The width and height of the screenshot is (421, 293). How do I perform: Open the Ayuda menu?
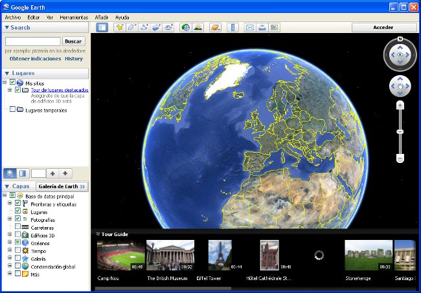122,17
